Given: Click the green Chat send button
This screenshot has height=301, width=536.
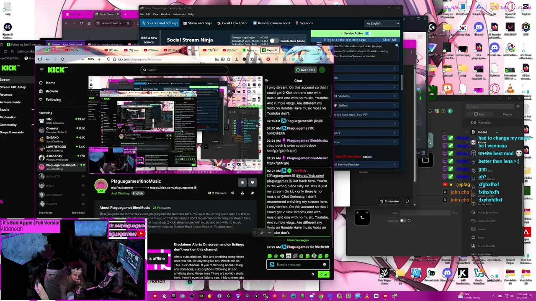Looking at the screenshot, I should tap(323, 275).
